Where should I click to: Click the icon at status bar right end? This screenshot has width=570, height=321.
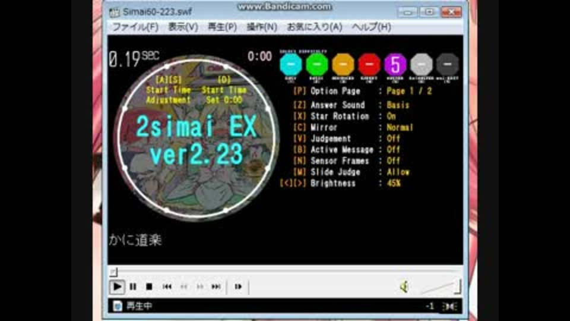(450, 307)
